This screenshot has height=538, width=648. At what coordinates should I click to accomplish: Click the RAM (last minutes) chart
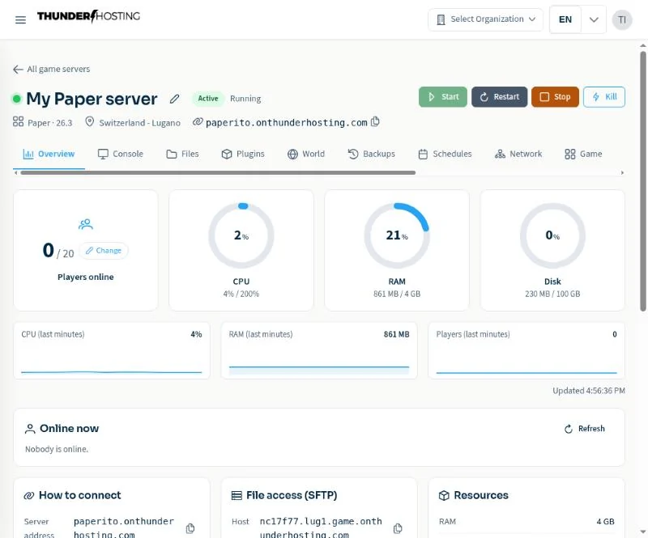click(319, 350)
